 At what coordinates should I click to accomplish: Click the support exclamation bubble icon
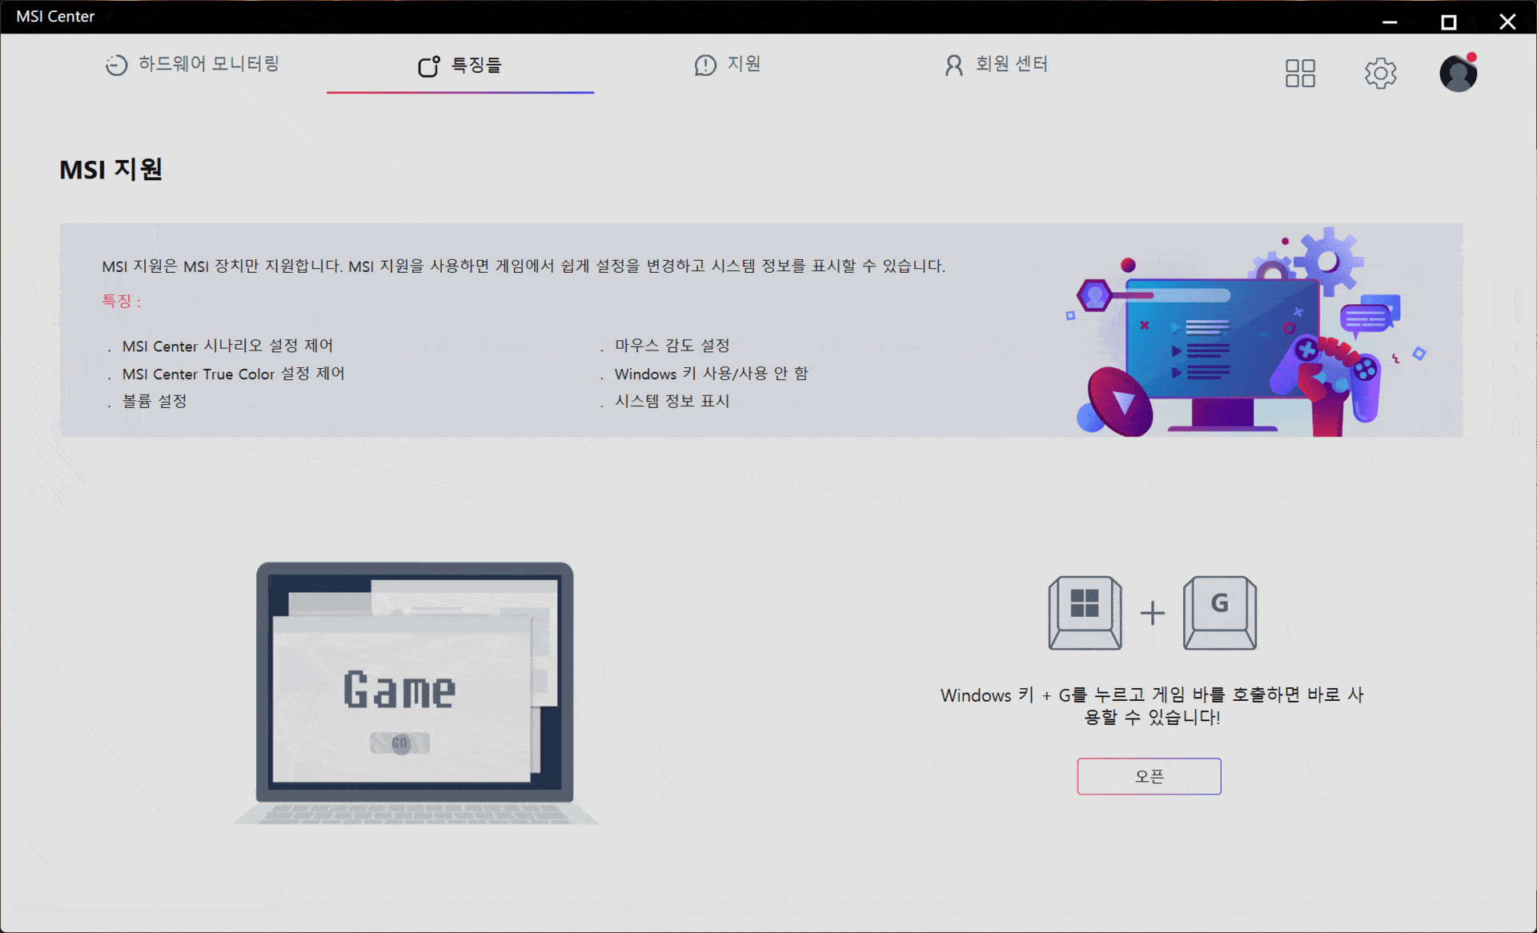tap(705, 65)
